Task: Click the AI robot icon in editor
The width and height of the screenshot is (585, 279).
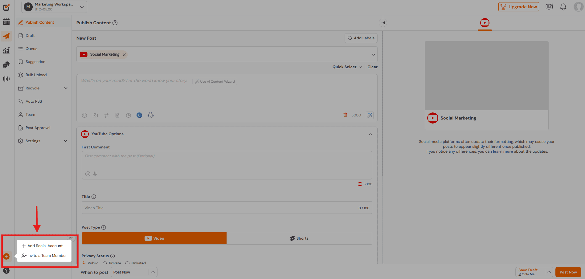Action: (150, 115)
